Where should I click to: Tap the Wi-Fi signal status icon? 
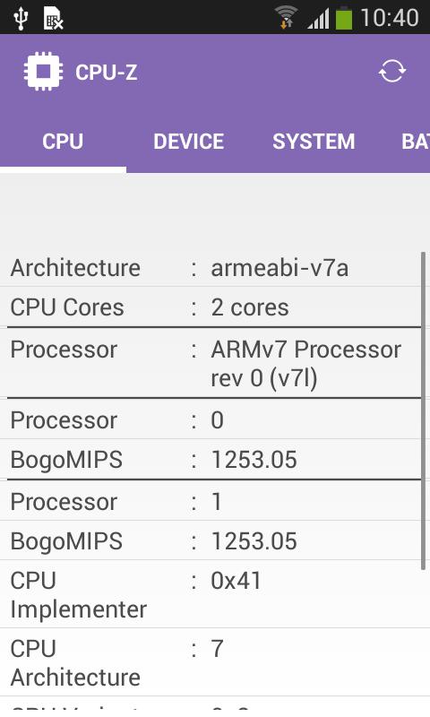286,18
